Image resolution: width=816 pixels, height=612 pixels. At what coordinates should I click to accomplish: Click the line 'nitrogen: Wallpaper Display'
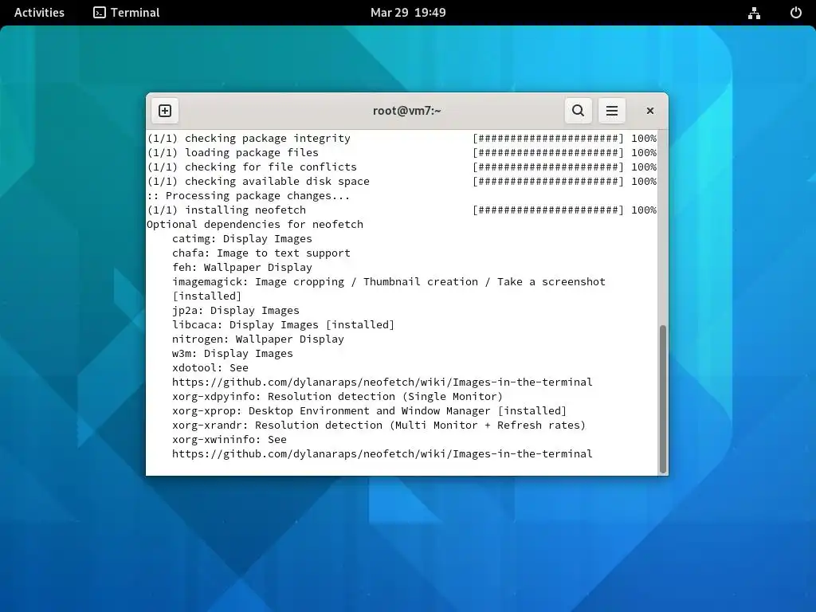pyautogui.click(x=258, y=339)
